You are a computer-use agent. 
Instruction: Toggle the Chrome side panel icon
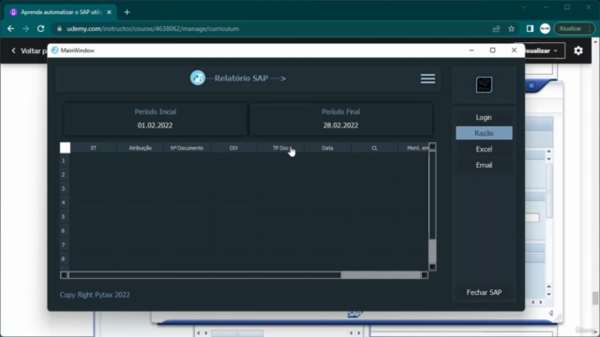pos(530,29)
